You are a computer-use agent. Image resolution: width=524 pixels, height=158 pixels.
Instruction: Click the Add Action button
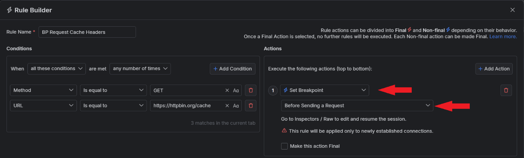click(494, 69)
